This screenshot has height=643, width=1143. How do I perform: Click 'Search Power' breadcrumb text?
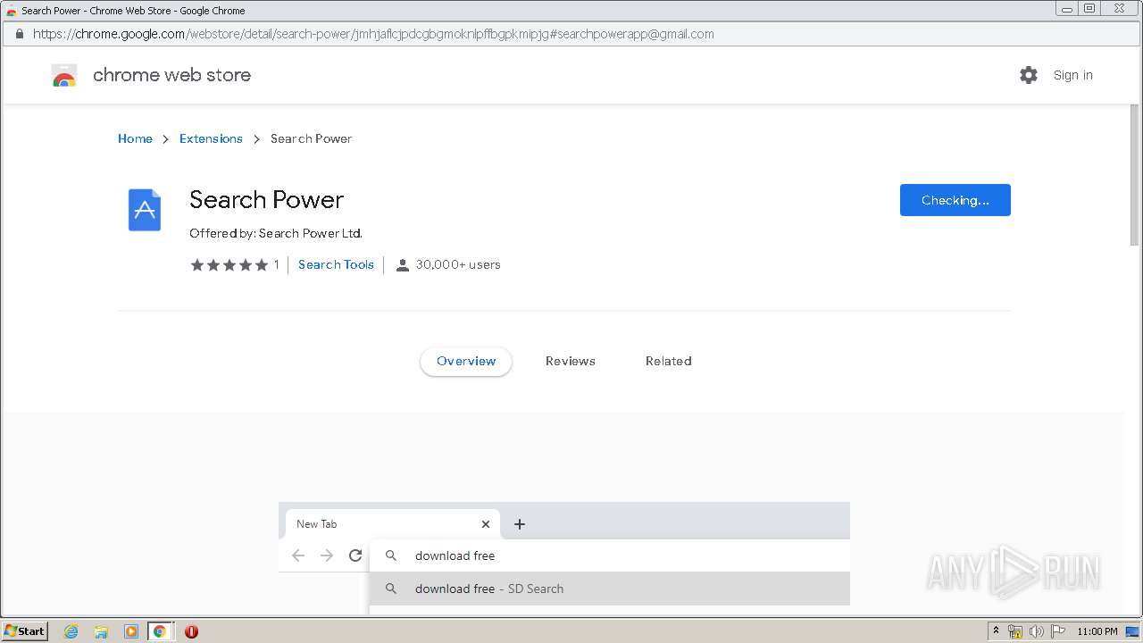[x=311, y=138]
